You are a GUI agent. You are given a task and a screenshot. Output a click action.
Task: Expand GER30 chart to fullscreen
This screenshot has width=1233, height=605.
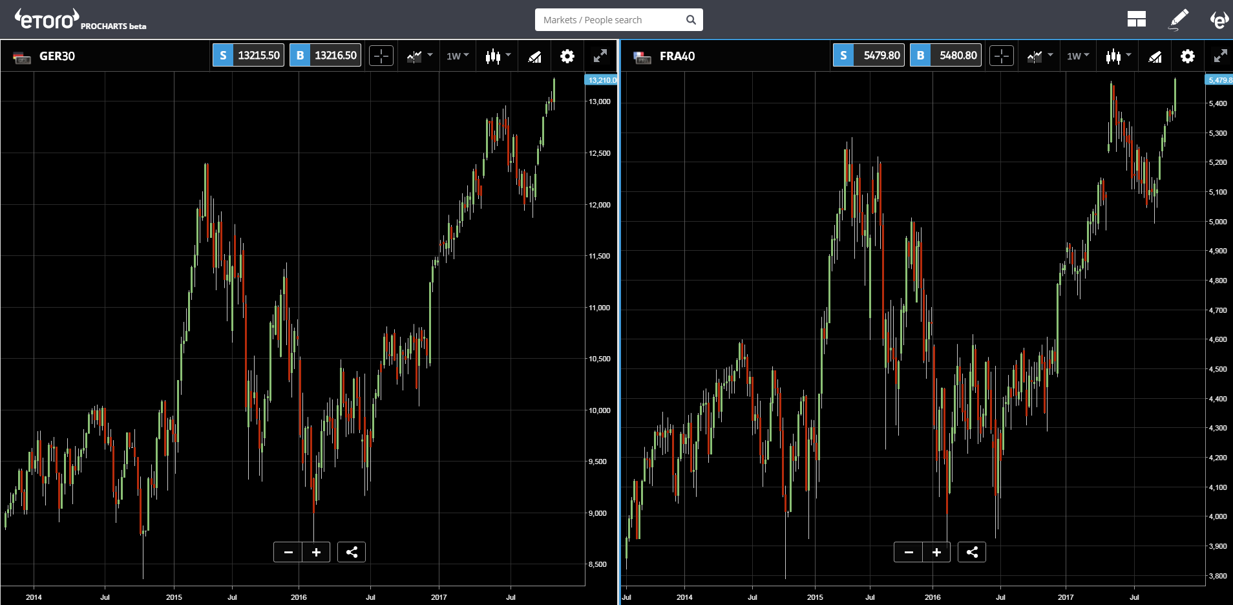click(600, 56)
